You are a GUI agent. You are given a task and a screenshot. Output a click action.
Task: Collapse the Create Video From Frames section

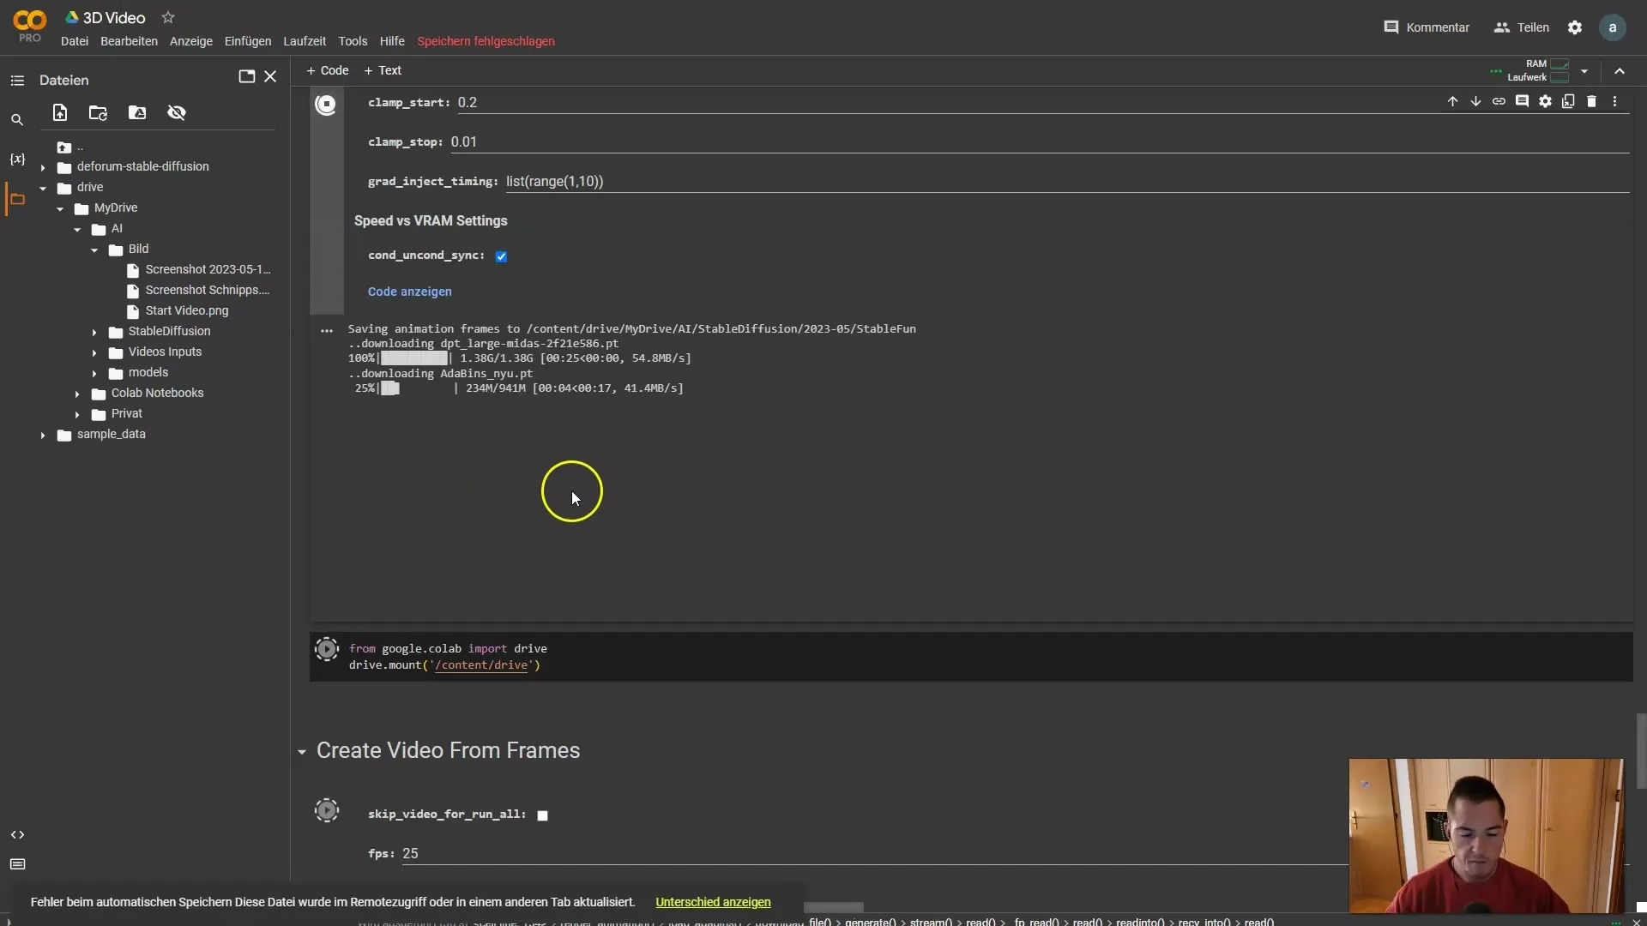pyautogui.click(x=302, y=752)
